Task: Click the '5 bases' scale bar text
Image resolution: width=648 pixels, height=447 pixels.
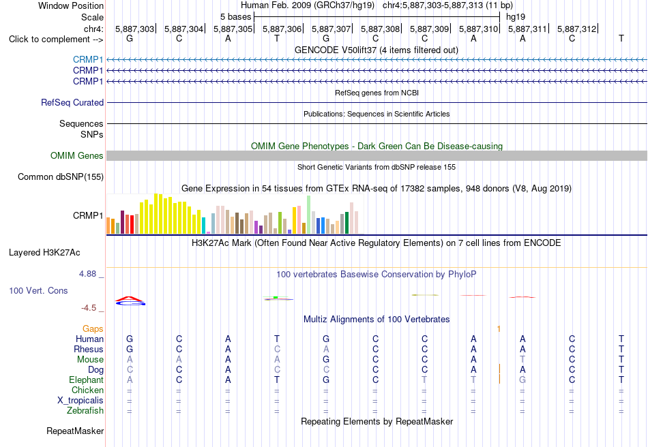Action: click(x=235, y=17)
